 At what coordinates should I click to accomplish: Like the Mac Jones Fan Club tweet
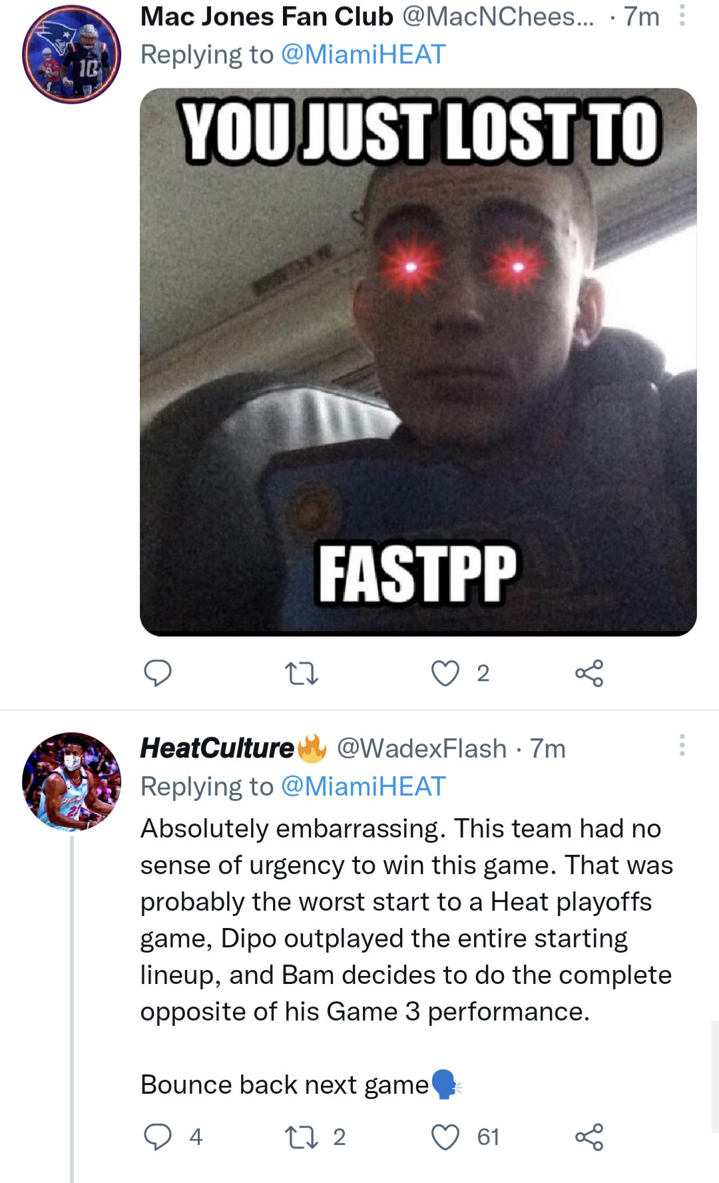[445, 673]
